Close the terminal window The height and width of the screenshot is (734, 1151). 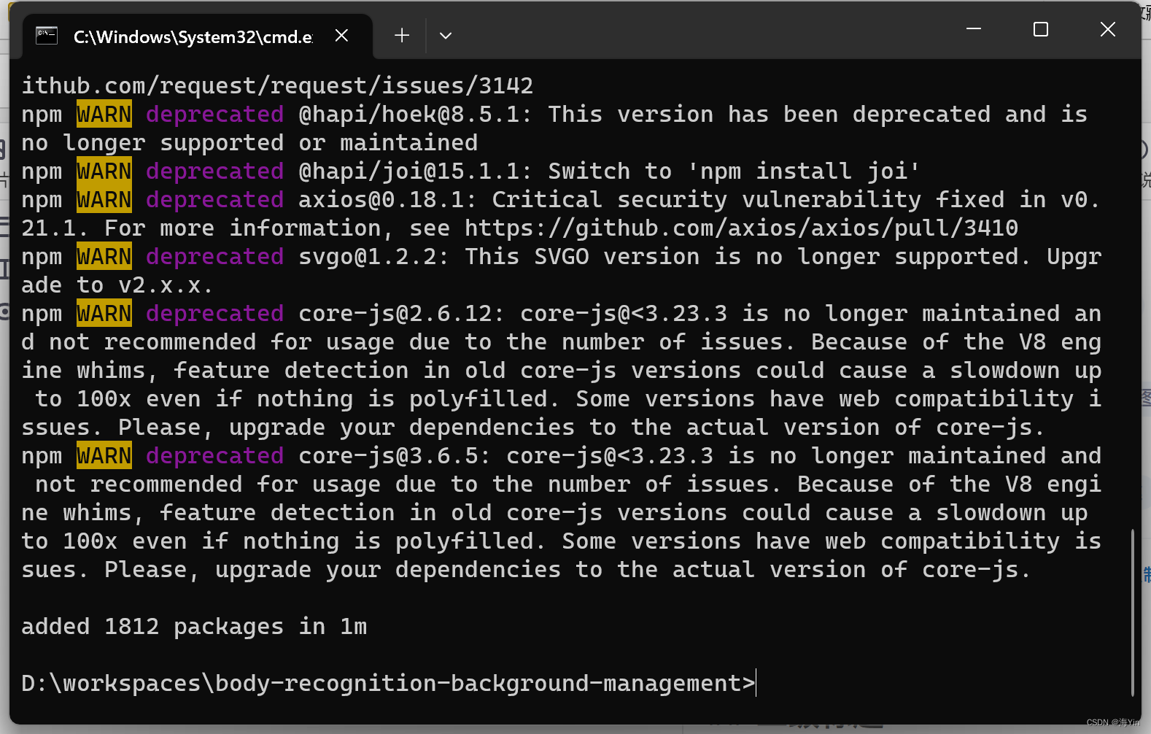pyautogui.click(x=1107, y=29)
